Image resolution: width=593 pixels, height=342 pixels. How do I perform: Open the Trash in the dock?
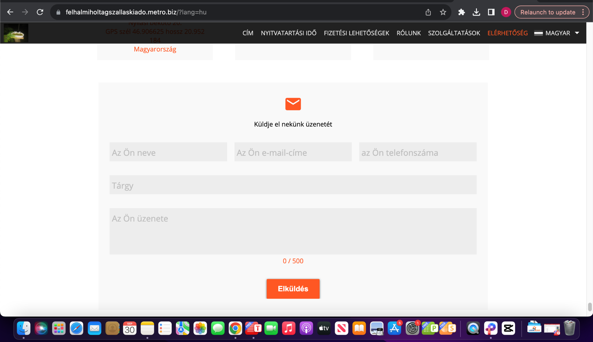[x=569, y=328]
